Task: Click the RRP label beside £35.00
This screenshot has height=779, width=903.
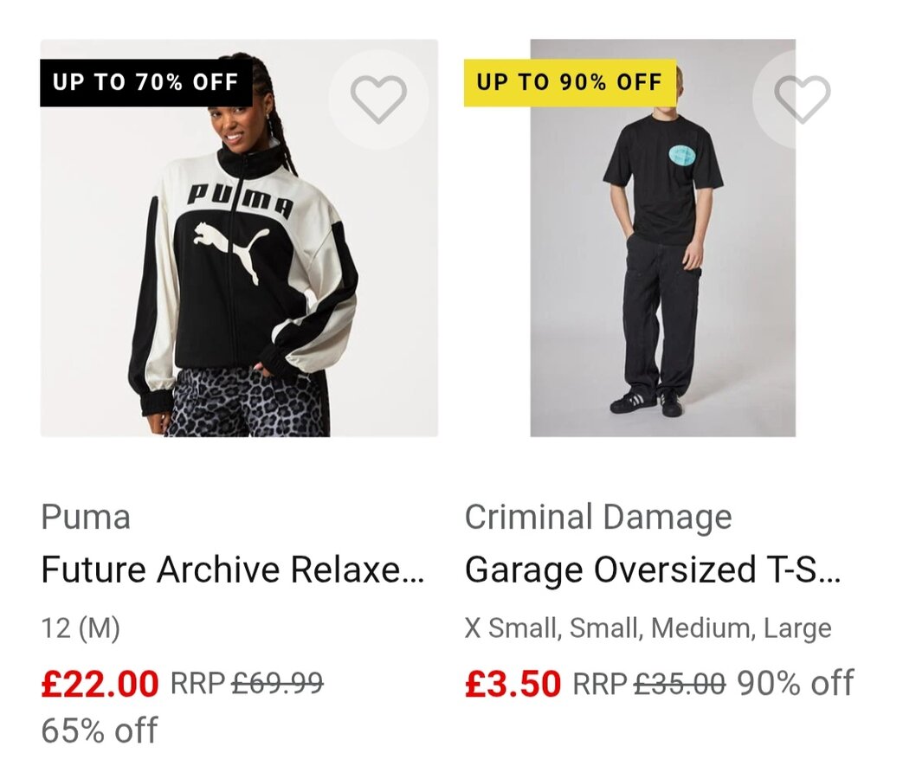Action: point(600,684)
